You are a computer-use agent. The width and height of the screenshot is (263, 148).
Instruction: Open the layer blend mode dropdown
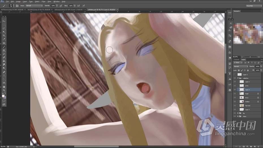(x=241, y=67)
